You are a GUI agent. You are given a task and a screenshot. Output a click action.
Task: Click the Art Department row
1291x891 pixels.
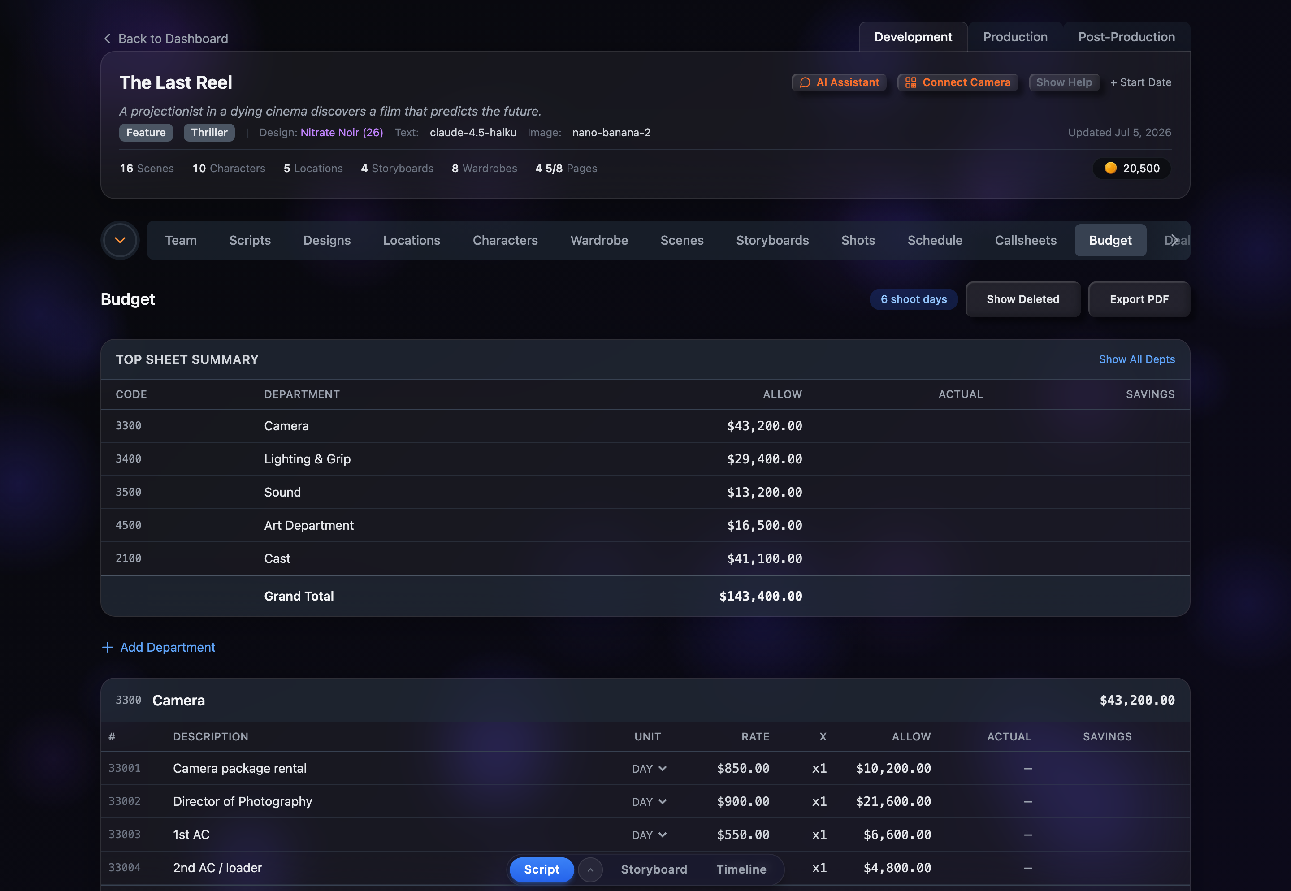pyautogui.click(x=645, y=525)
